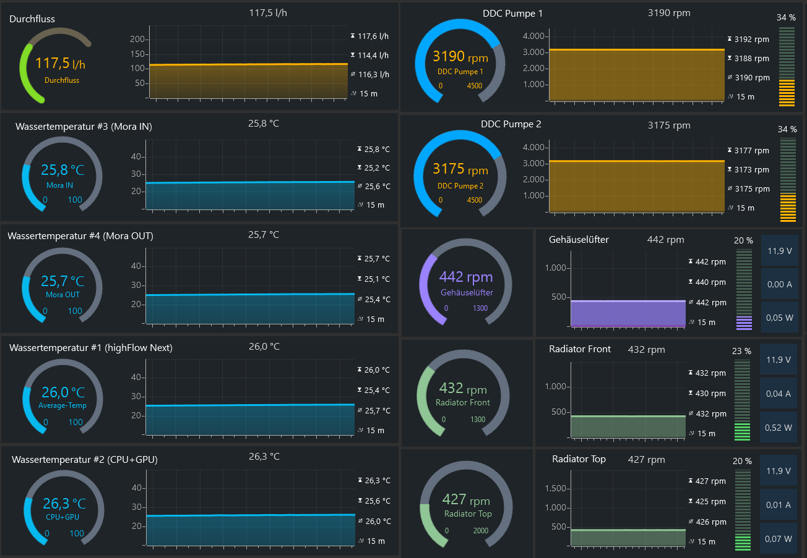Click the minimum value "25,1 °C"

[378, 279]
